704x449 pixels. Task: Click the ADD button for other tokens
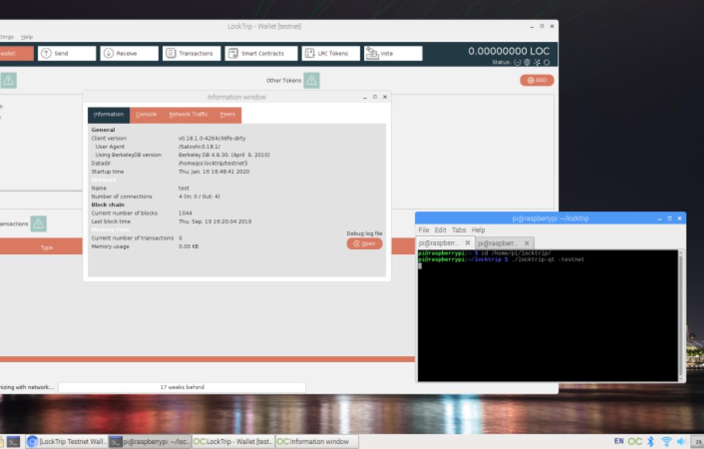(537, 80)
